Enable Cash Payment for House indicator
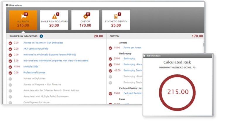 coord(10,103)
